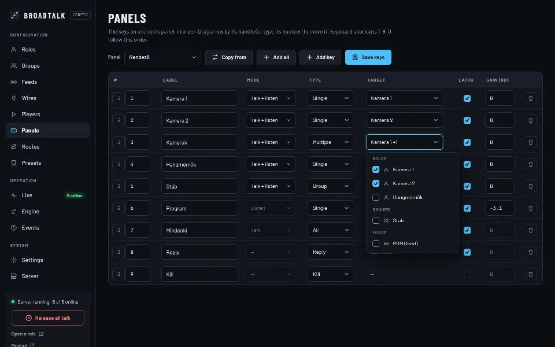The height and width of the screenshot is (347, 555).
Task: Open the Reply type dropdown
Action: (331, 252)
